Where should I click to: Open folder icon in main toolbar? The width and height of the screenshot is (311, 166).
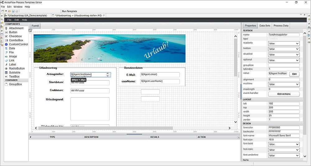click(x=10, y=11)
